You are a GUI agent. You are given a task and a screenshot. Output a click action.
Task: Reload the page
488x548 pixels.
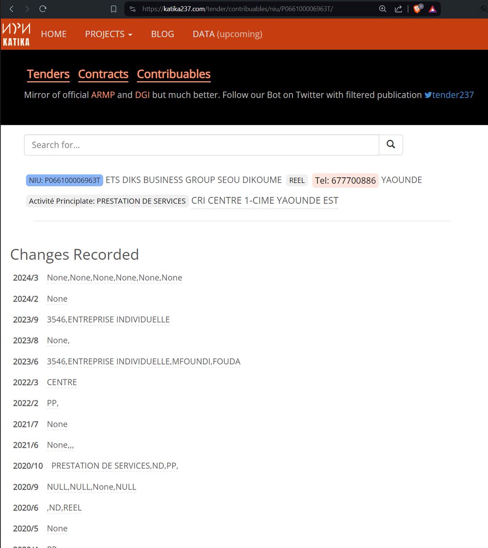coord(43,9)
